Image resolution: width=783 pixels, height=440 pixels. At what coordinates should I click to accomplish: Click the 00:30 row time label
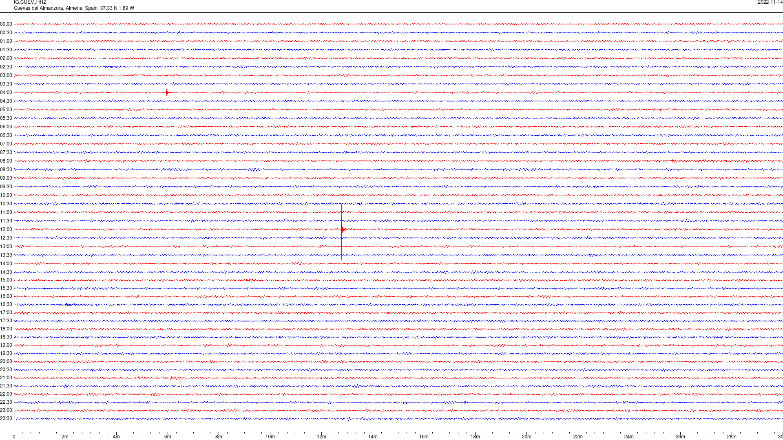pyautogui.click(x=6, y=33)
